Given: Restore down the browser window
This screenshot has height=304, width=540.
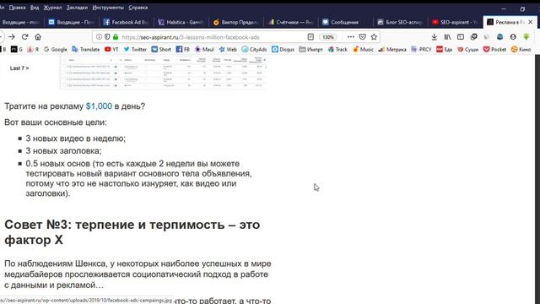Looking at the screenshot, I should [x=522, y=9].
